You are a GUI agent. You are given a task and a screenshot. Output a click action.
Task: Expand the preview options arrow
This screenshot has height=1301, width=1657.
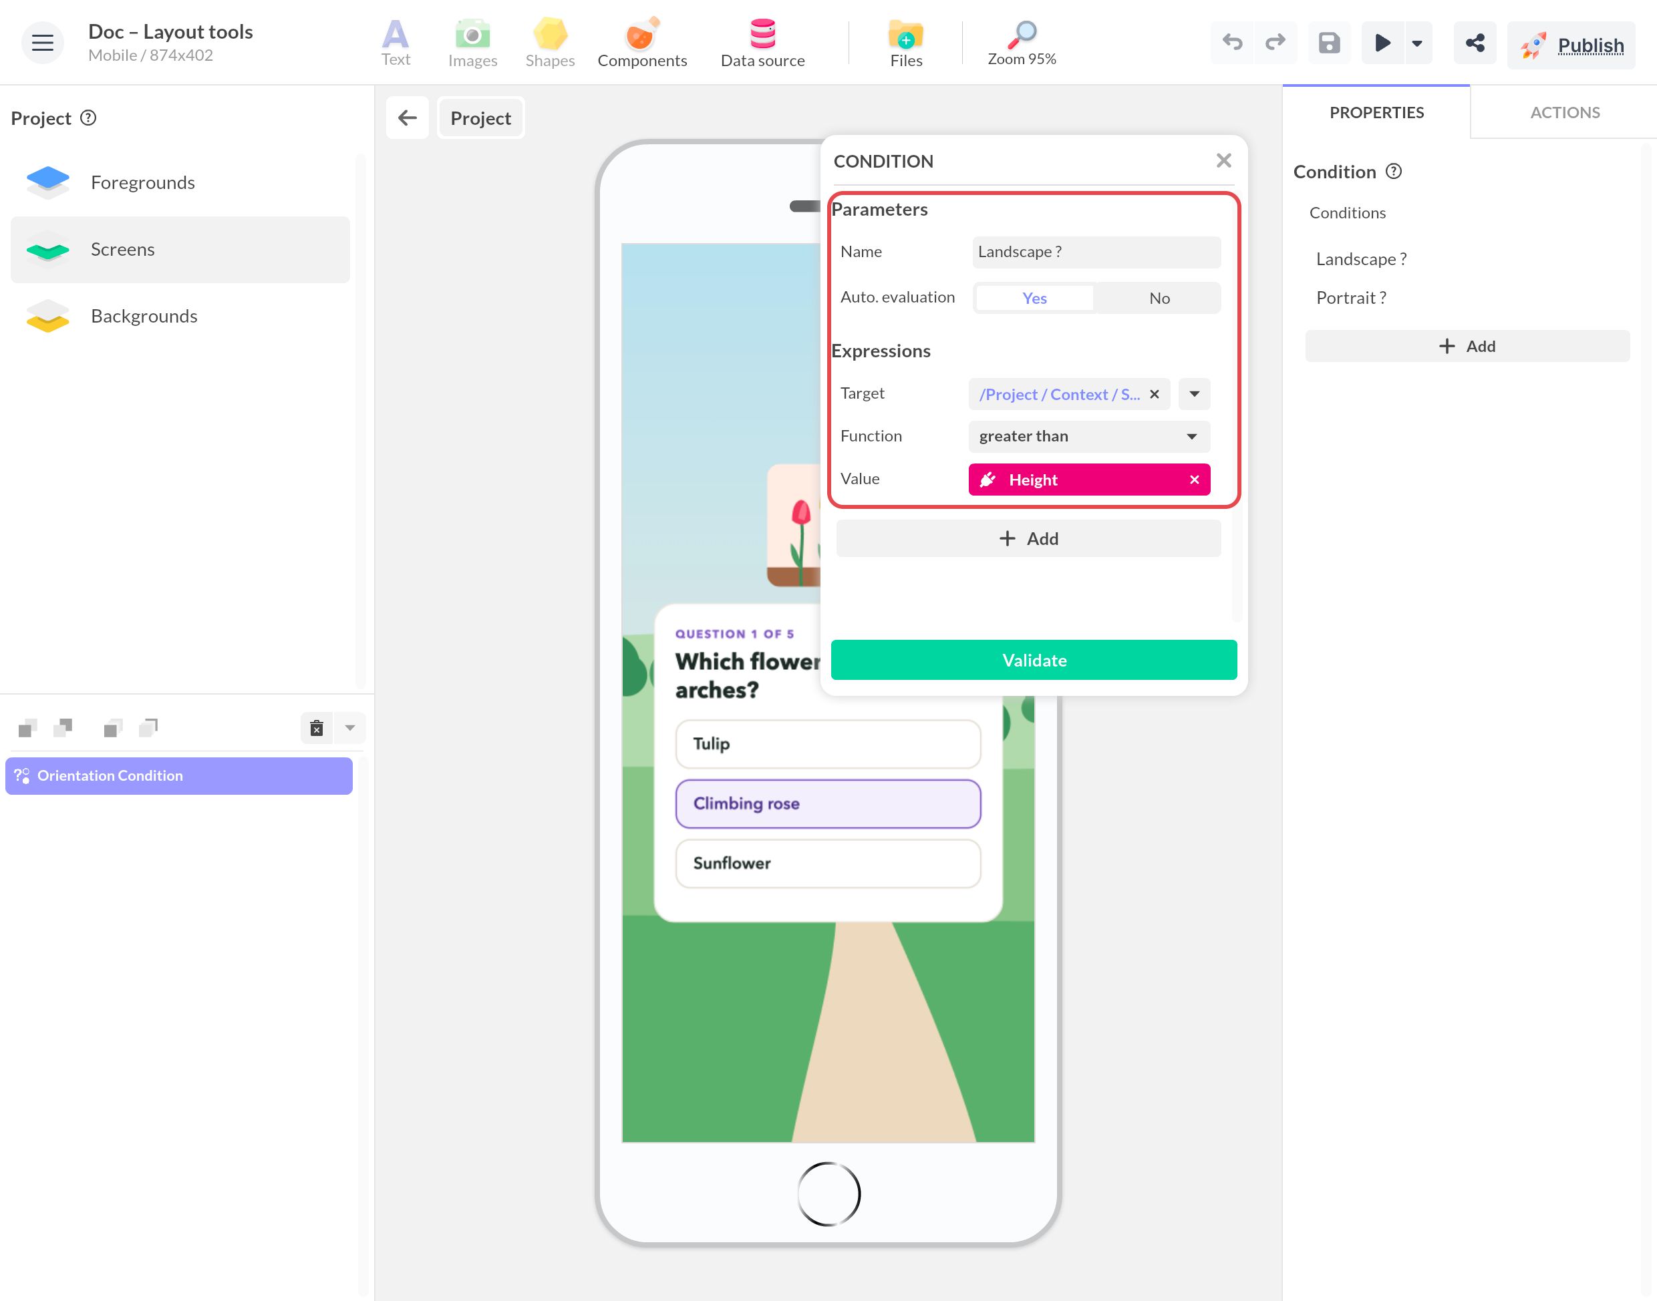tap(1417, 43)
